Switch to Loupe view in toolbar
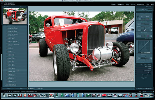Image resolution: width=155 pixels, height=100 pixels. click(x=29, y=89)
